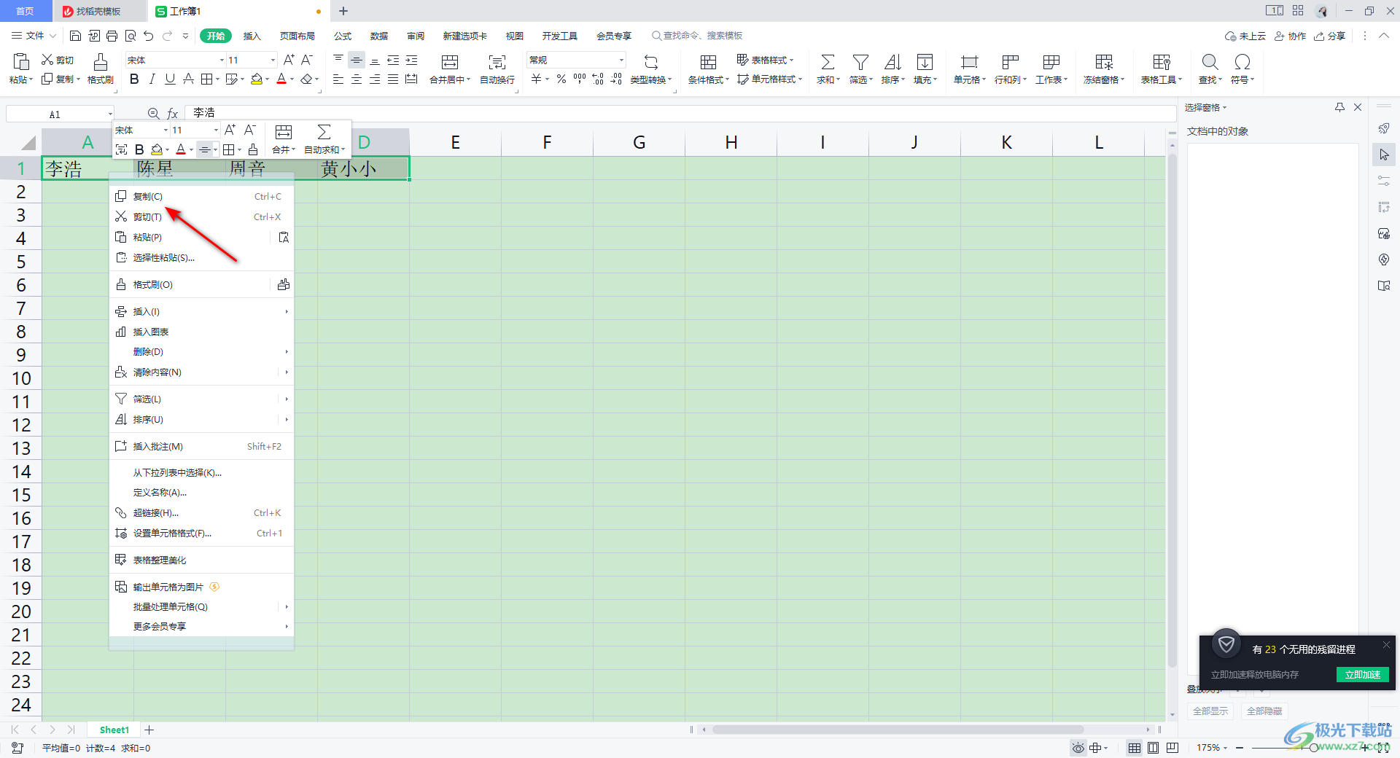The height and width of the screenshot is (758, 1400).
Task: Click the red font color A swatch in ribbon
Action: coord(281,79)
